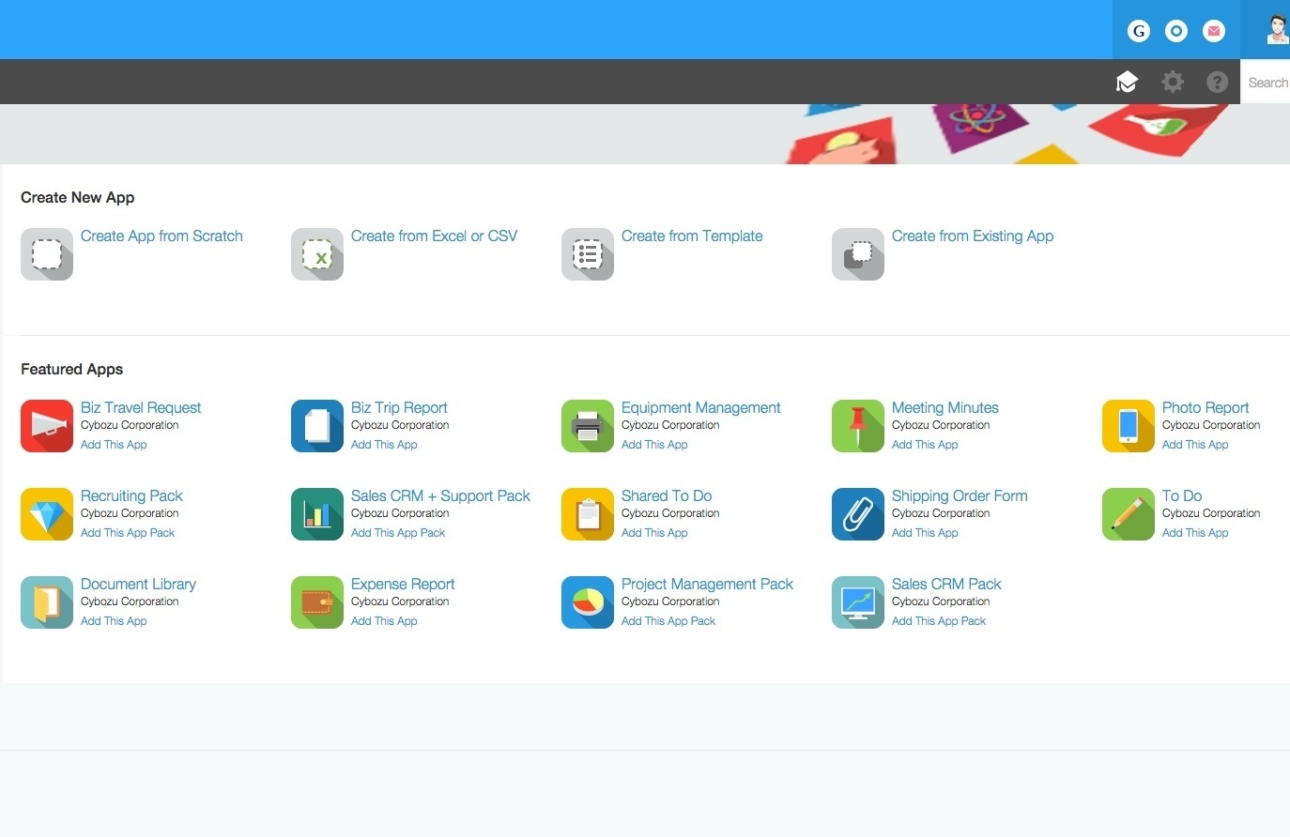Open the Sales CRM + Support Pack title
1290x837 pixels.
tap(440, 496)
